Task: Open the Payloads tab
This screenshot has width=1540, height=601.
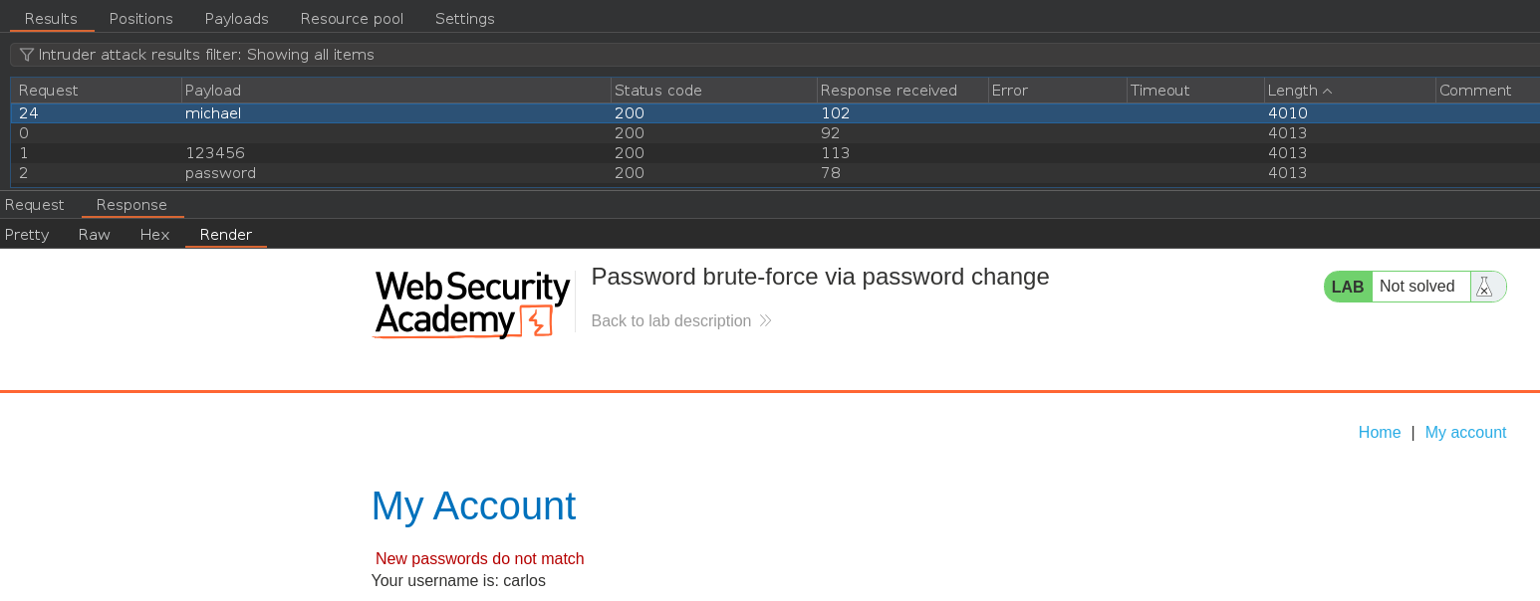Action: click(236, 19)
